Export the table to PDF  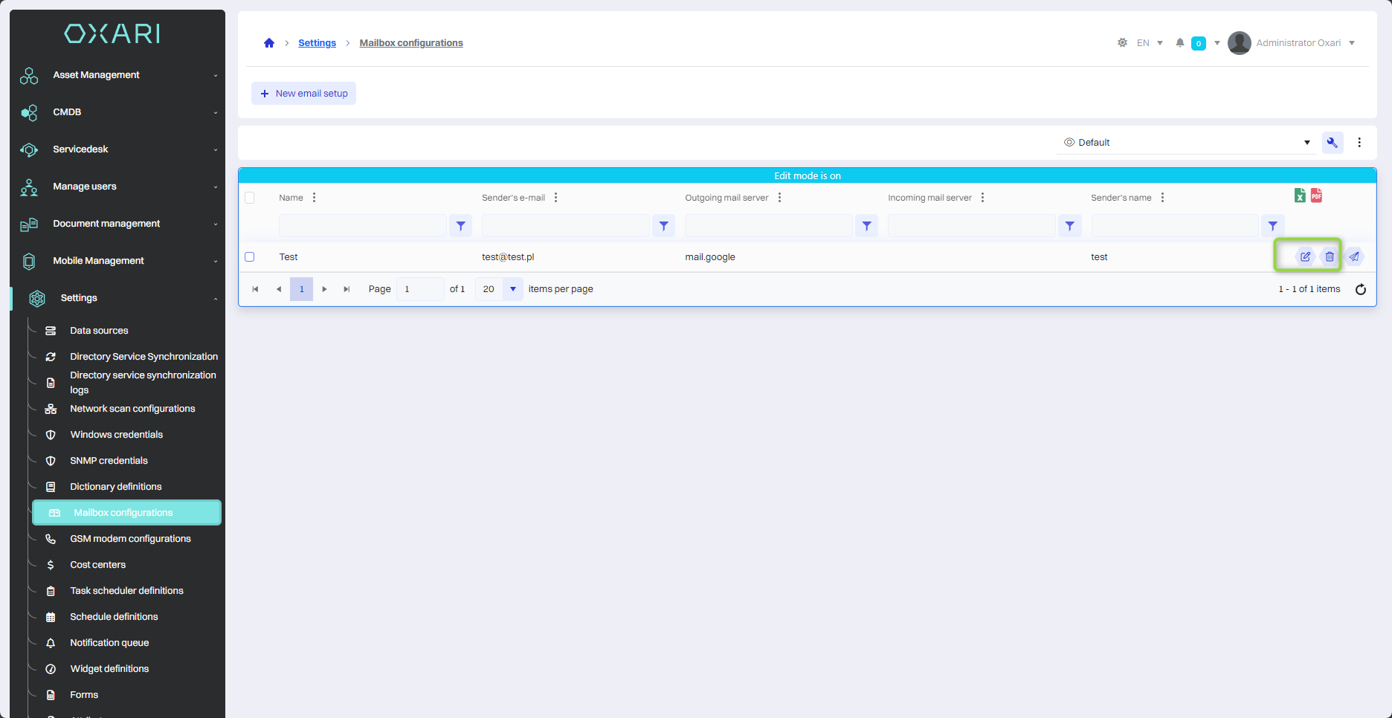[x=1316, y=195]
